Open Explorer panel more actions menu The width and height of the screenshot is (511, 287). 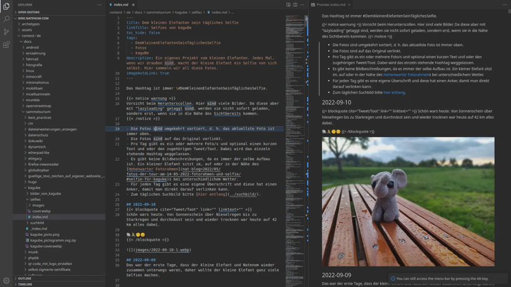100,5
